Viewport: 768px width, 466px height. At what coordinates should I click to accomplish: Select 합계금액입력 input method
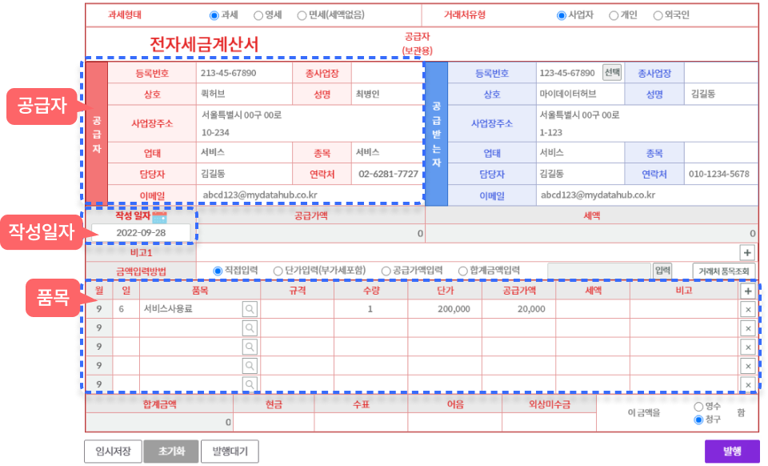[462, 271]
